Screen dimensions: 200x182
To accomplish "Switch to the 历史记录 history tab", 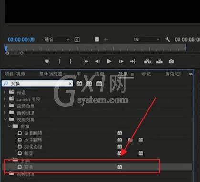I will (x=173, y=74).
